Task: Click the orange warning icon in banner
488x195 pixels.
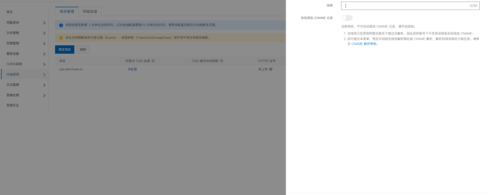Action: [x=61, y=38]
